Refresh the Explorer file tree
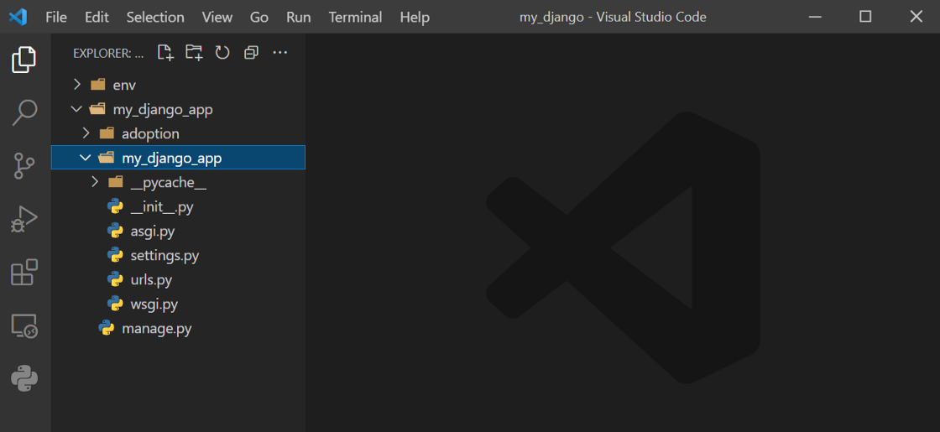Screen dimensions: 940x432 pyautogui.click(x=222, y=53)
